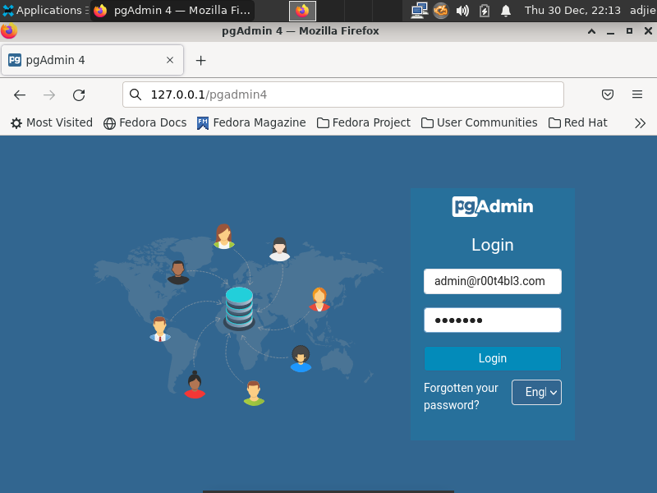Show more bookmarks with the chevron
This screenshot has width=657, height=493.
tap(640, 122)
